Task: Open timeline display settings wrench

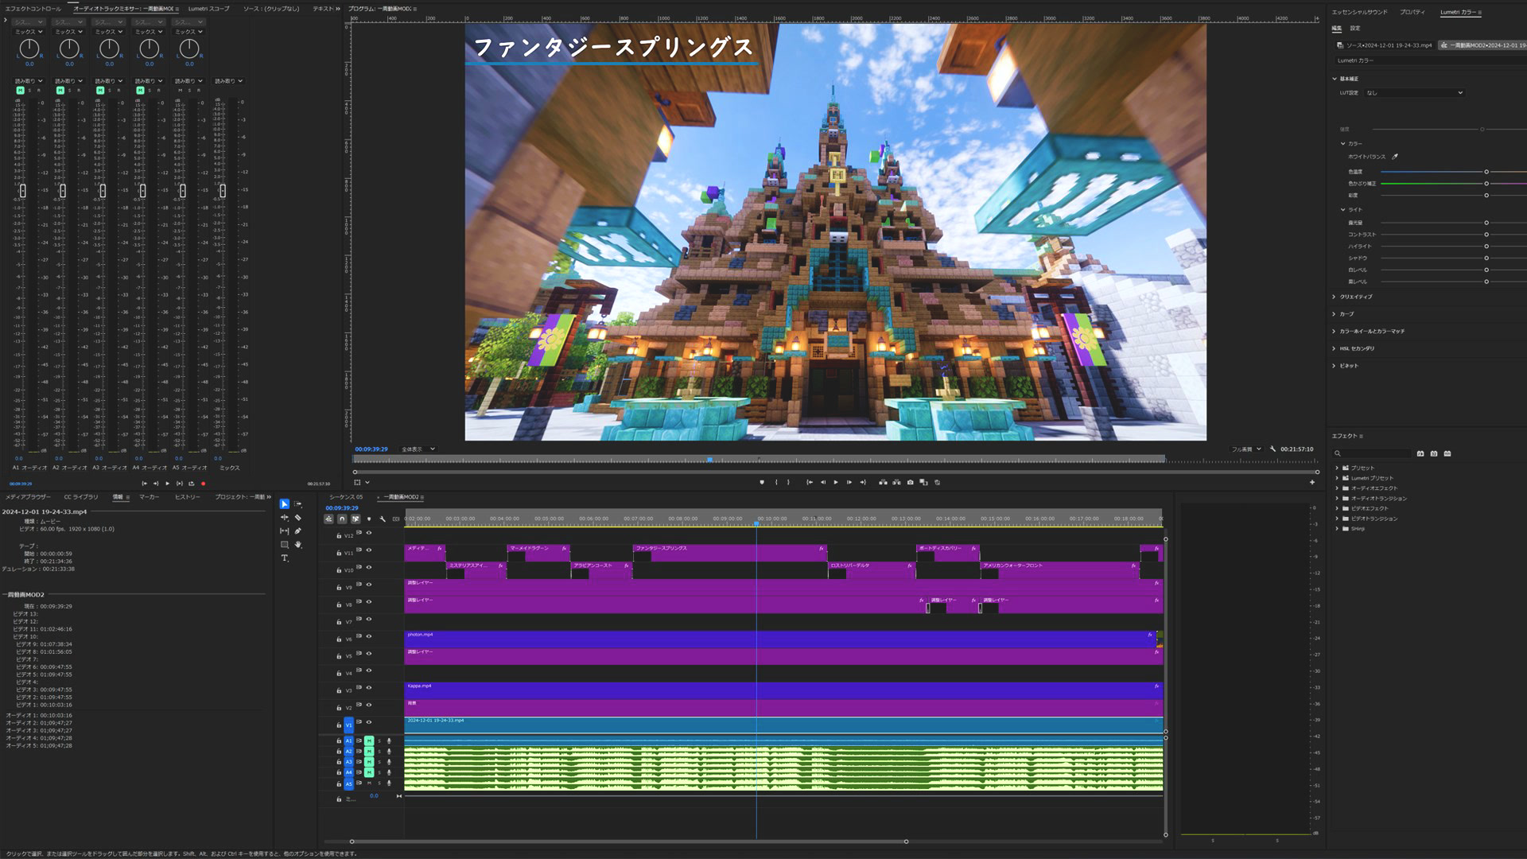Action: [x=383, y=519]
